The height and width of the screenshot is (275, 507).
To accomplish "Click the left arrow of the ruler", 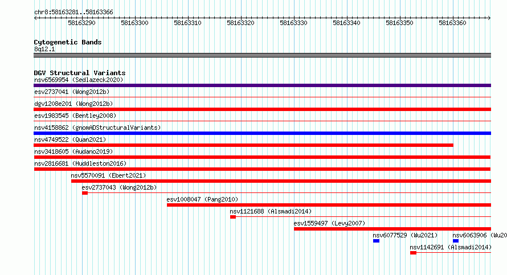I will (x=35, y=18).
